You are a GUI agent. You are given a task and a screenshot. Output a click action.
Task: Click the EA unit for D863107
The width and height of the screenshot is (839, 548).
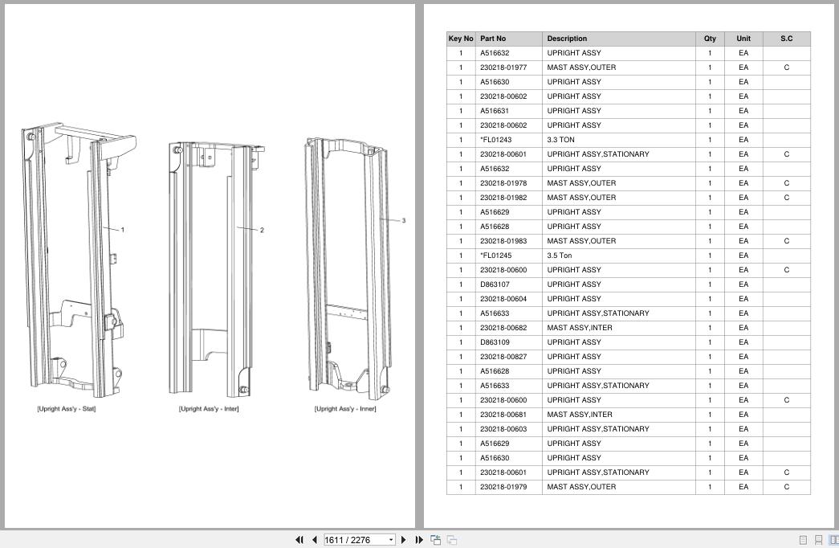pos(743,284)
